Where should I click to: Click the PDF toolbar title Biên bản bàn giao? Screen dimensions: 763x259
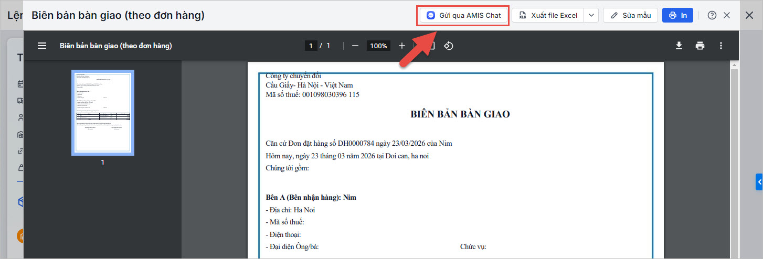click(x=116, y=46)
